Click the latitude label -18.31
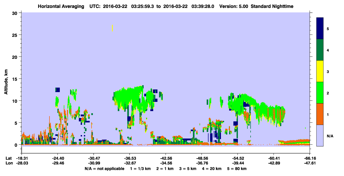Image resolution: width=344 pixels, height=176 pixels. coord(22,158)
